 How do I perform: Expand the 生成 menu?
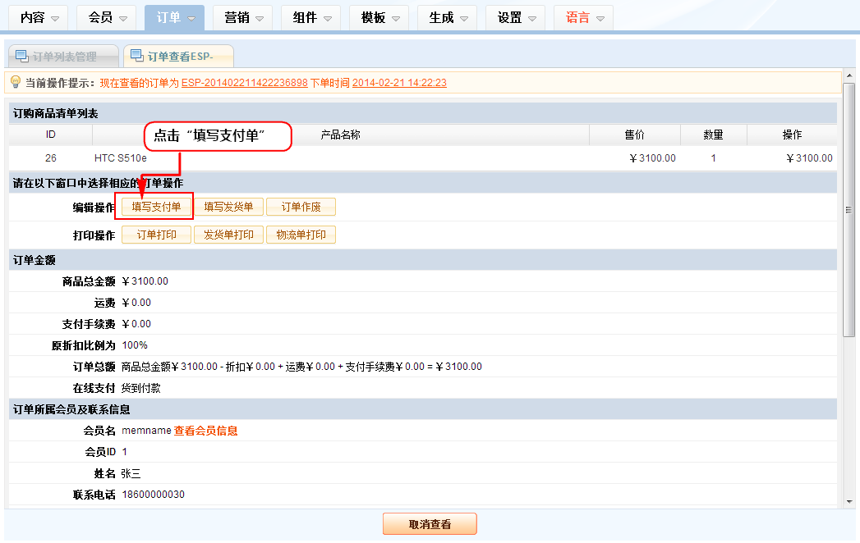(449, 17)
